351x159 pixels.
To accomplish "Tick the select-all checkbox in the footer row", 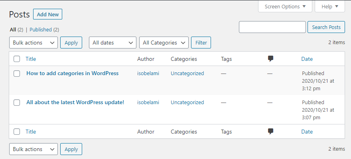I will (x=17, y=132).
